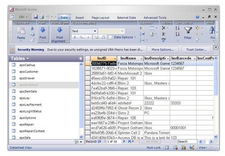Switch to PivotChart view icon in status bar
This screenshot has height=156, width=225.
pyautogui.click(x=184, y=147)
